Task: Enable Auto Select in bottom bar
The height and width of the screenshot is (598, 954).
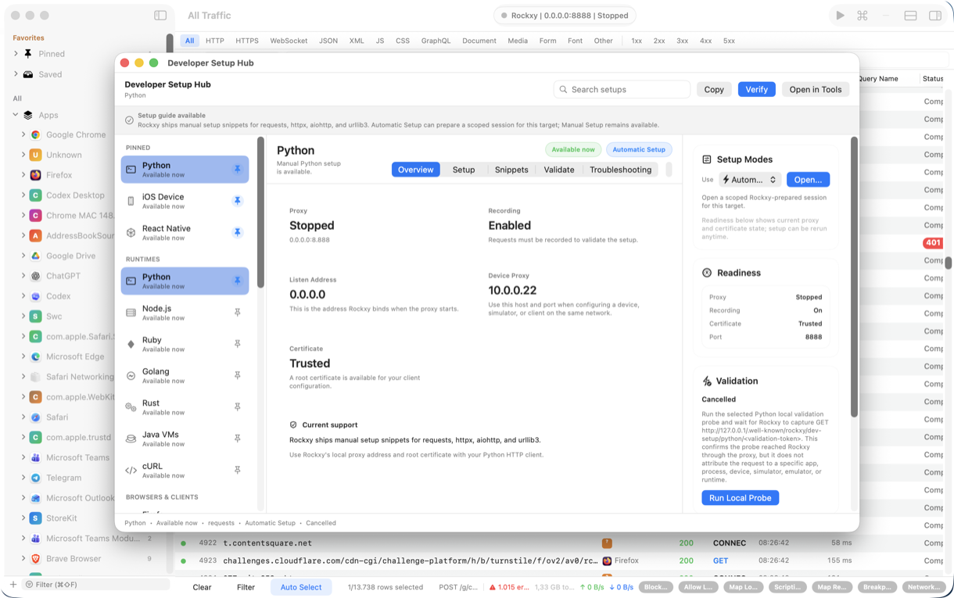Action: pyautogui.click(x=301, y=587)
